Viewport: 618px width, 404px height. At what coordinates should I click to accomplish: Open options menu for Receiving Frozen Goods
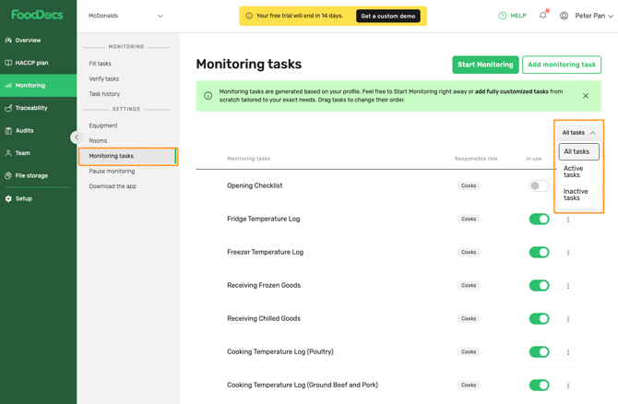point(568,286)
